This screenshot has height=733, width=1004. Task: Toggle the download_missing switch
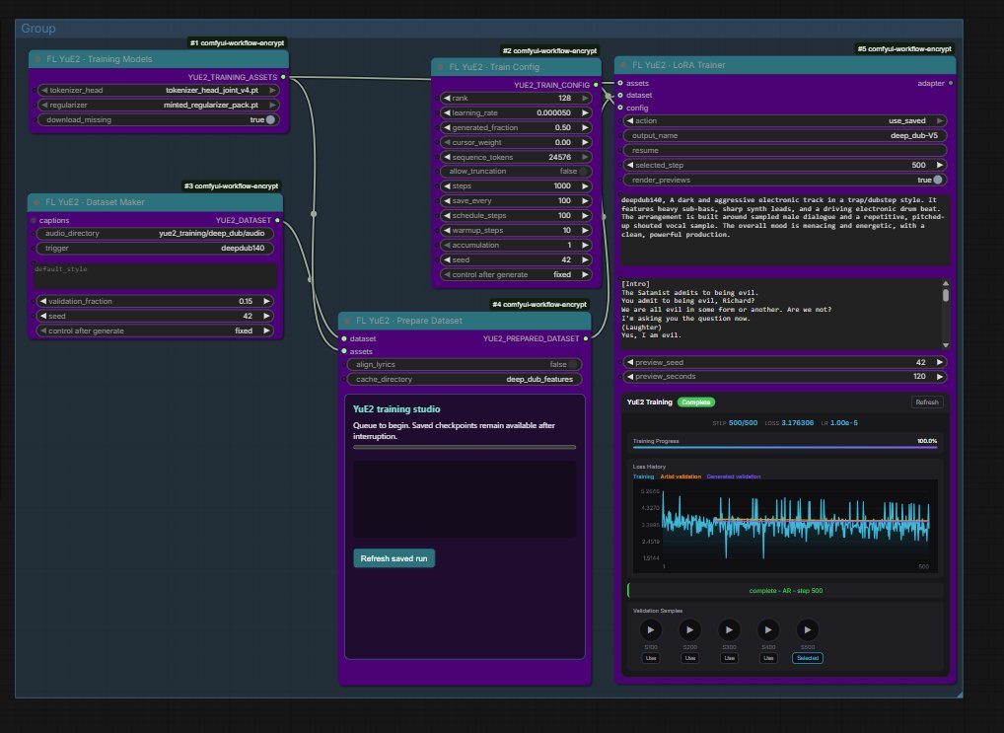pyautogui.click(x=271, y=119)
